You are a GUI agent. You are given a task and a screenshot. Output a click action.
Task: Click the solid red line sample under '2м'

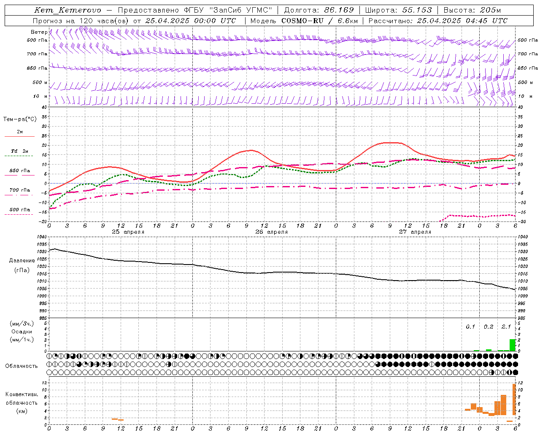[x=19, y=137]
